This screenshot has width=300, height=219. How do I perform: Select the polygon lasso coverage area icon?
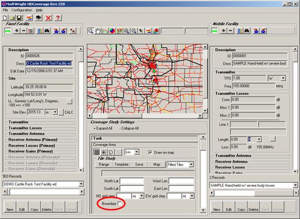(111, 152)
